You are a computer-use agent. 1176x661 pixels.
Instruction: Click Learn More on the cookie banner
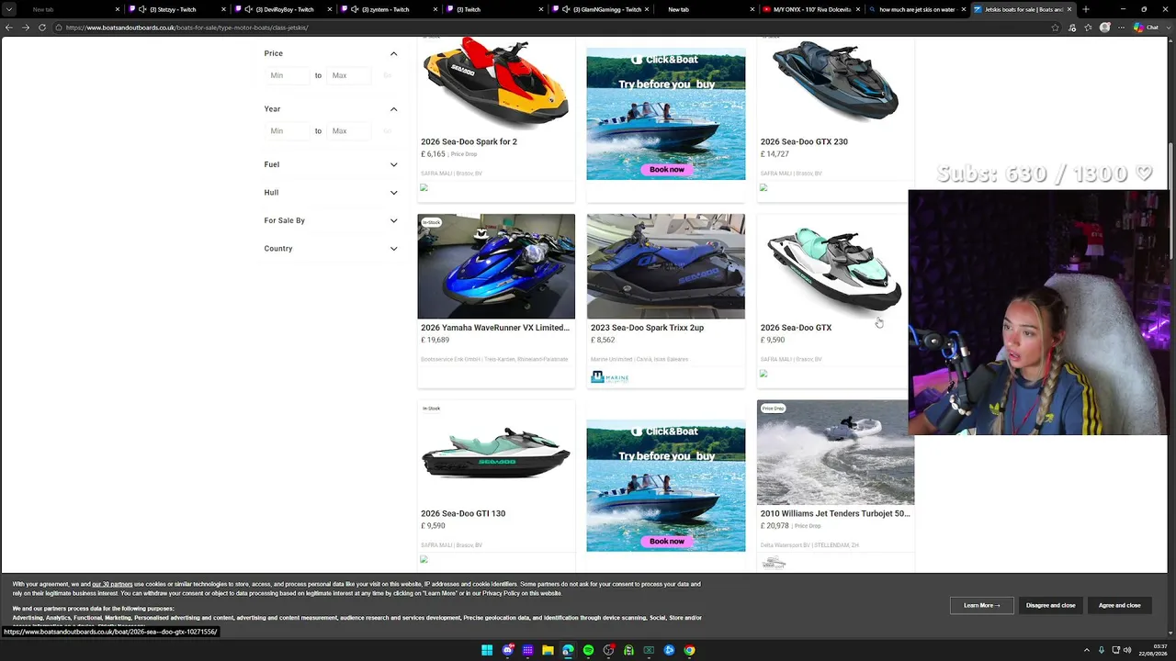pyautogui.click(x=981, y=605)
